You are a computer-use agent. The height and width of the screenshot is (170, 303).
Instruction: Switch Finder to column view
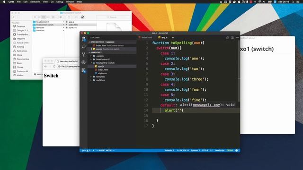44,17
